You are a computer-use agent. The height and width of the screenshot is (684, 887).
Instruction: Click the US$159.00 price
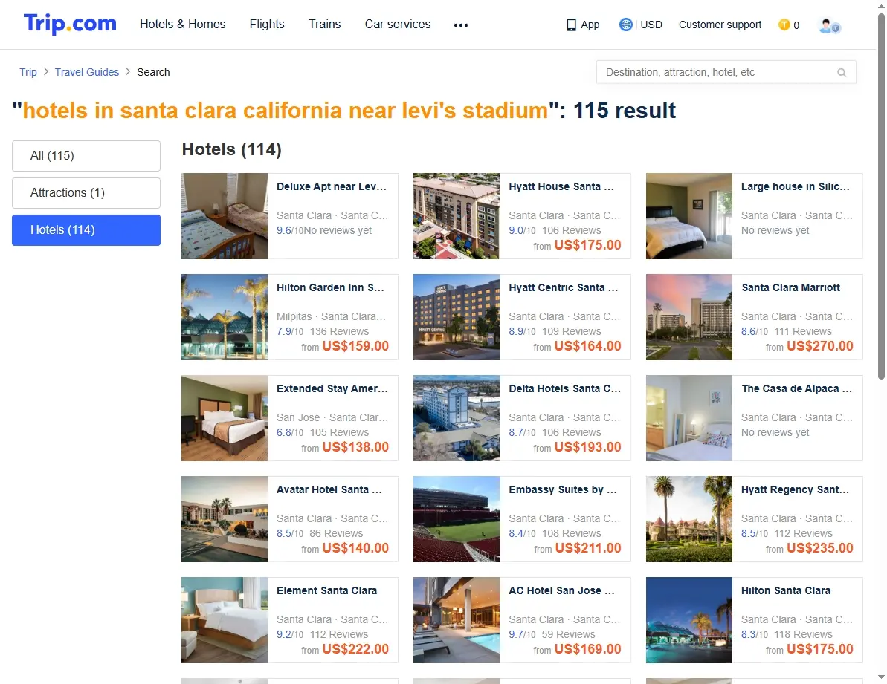(355, 346)
